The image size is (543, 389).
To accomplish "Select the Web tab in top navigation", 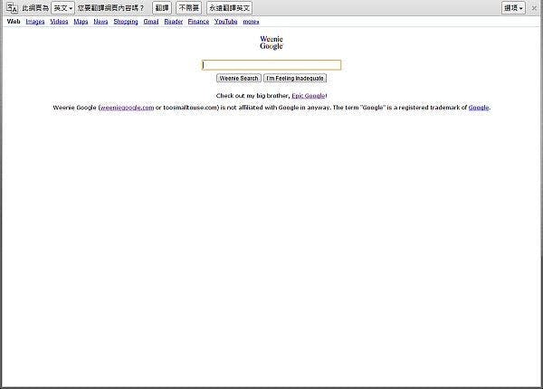I will click(x=14, y=22).
